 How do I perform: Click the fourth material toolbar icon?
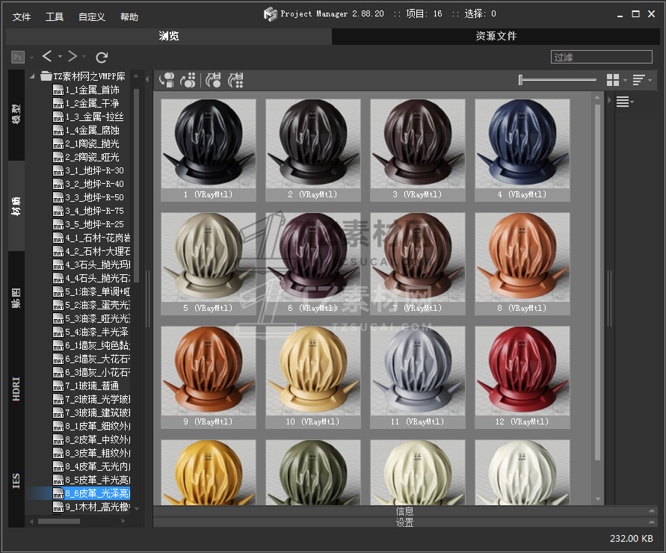236,79
